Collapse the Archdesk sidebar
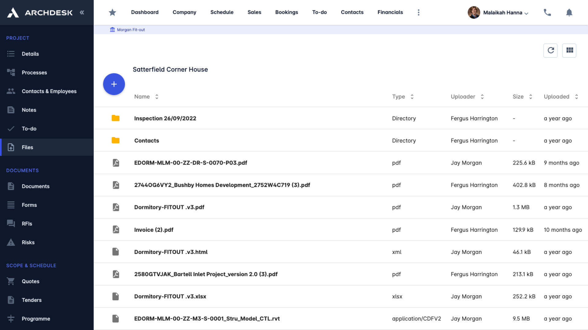Screen dimensions: 588x330 point(82,13)
